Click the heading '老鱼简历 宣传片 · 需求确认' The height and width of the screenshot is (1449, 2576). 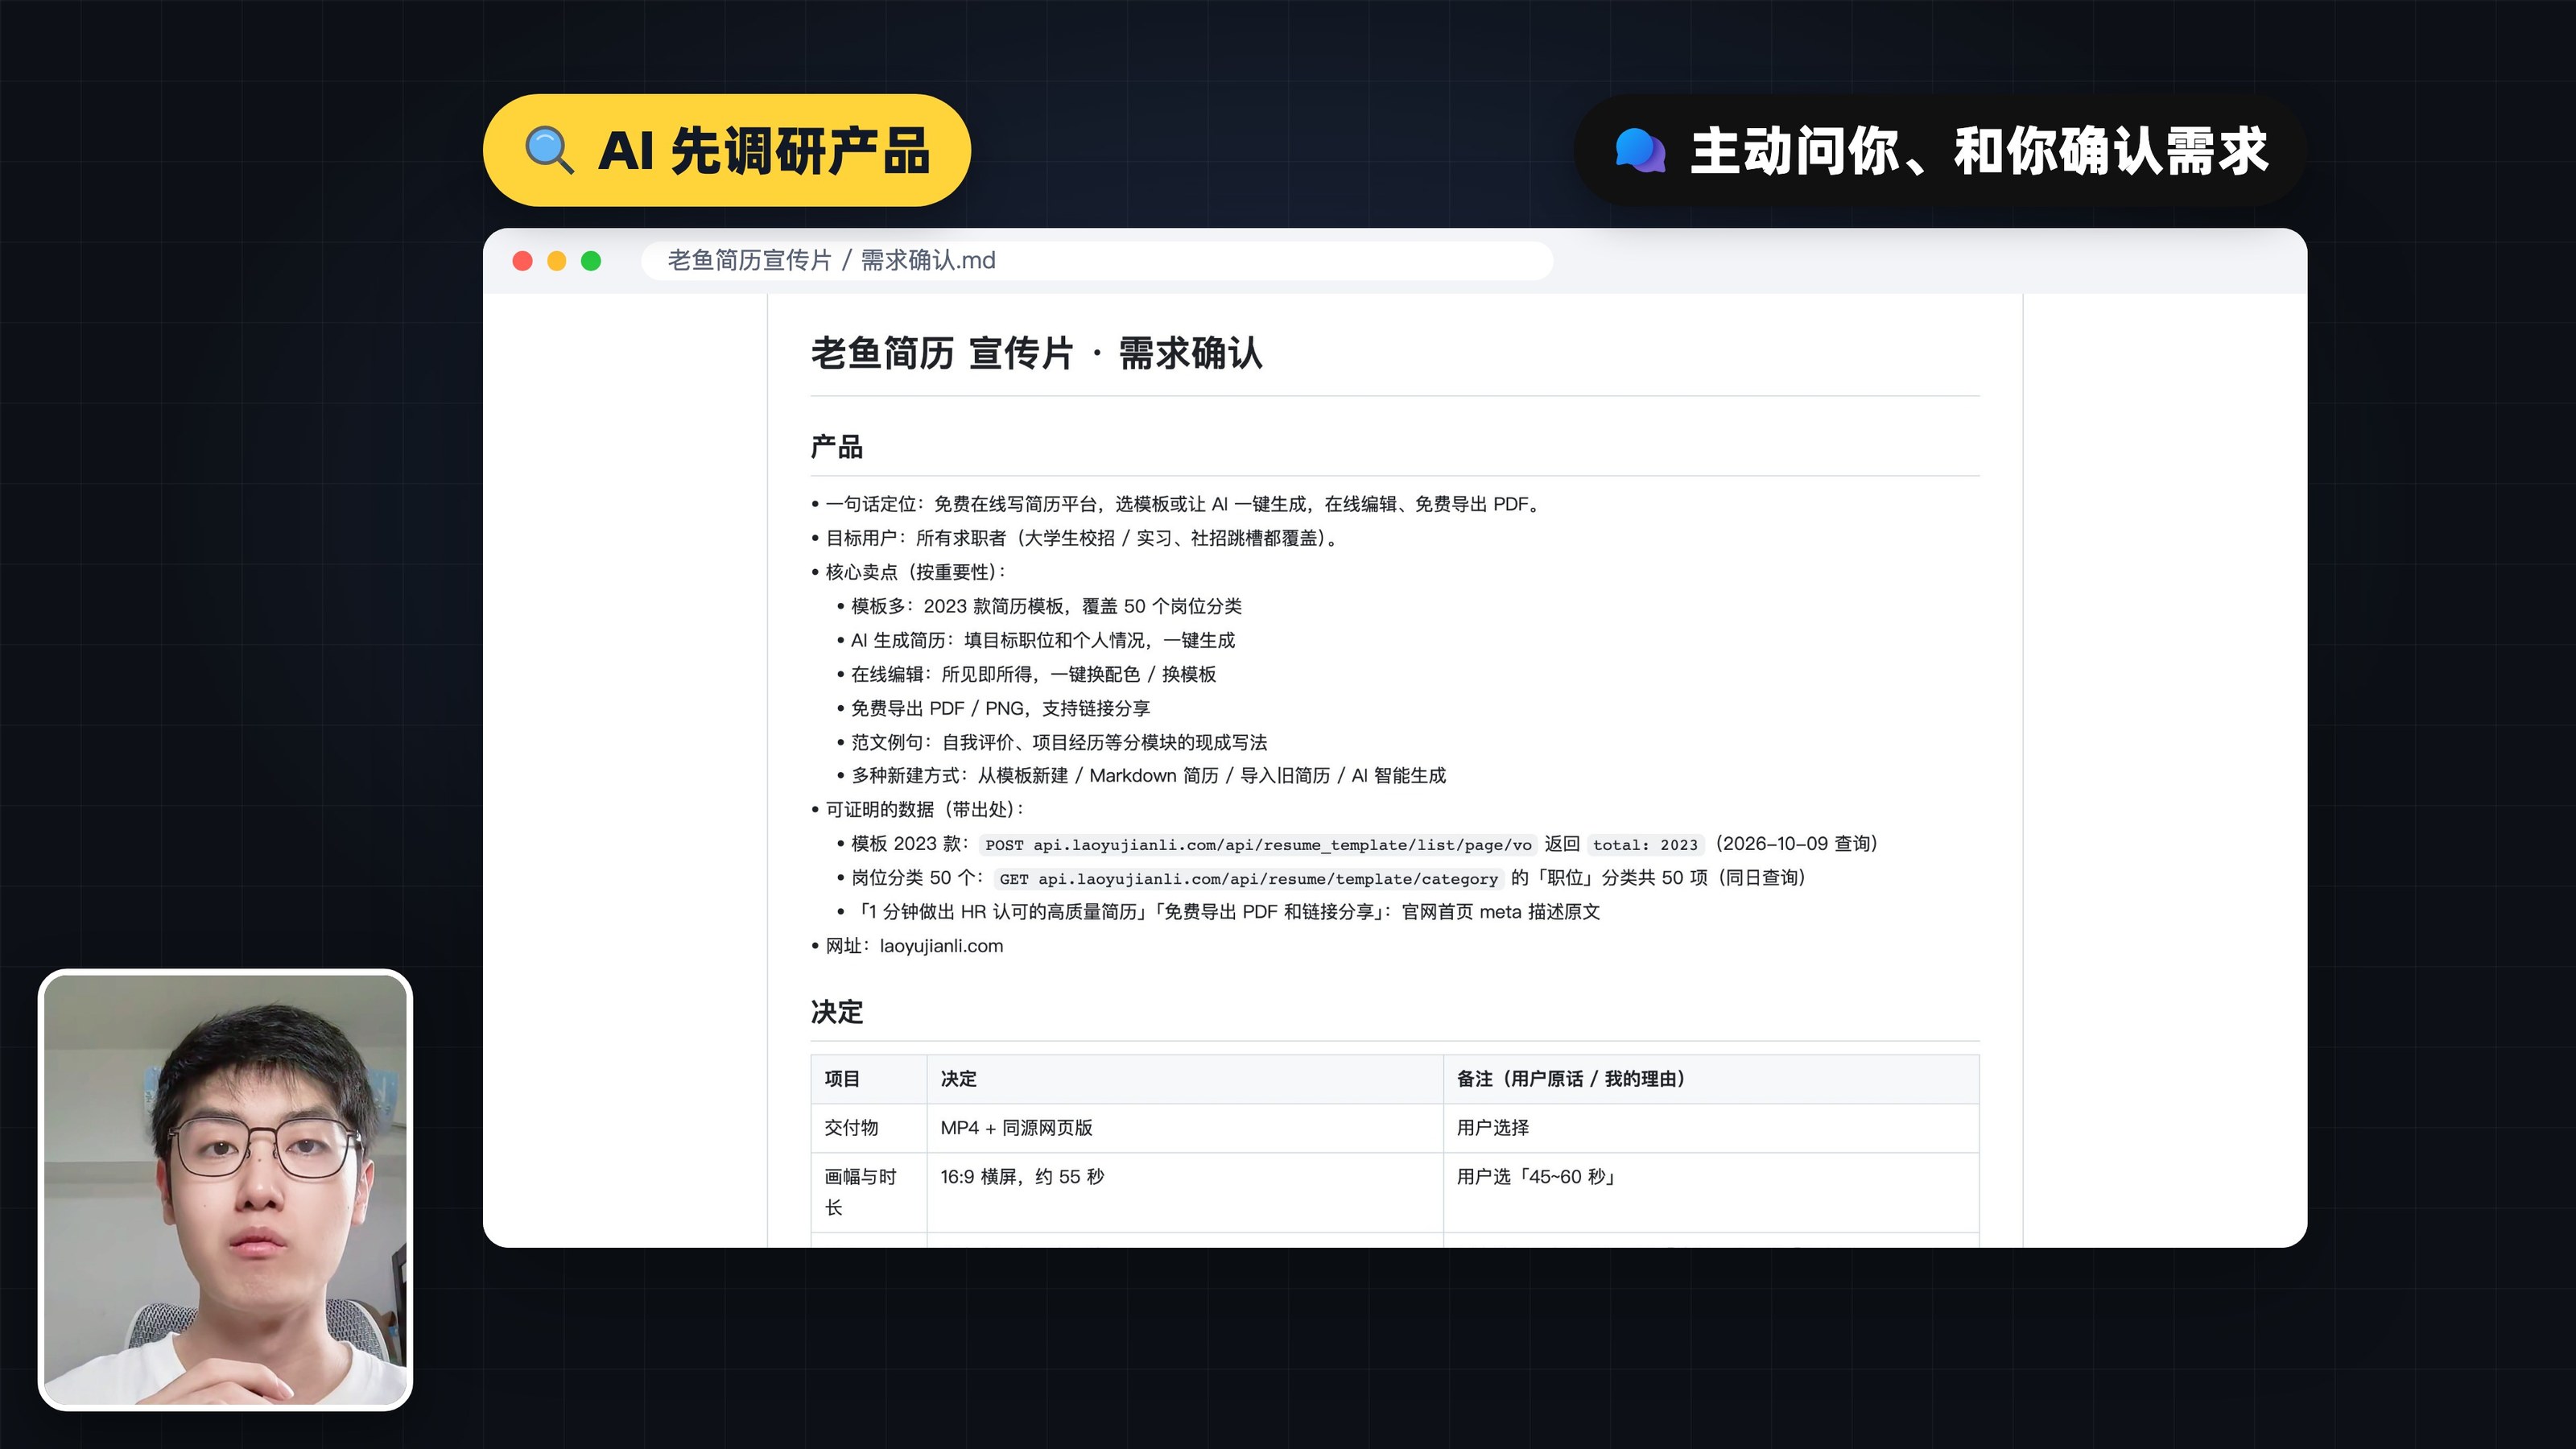point(1036,354)
